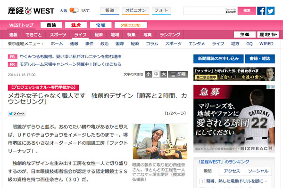Switch to アクセス ranking tab

[x=232, y=172]
